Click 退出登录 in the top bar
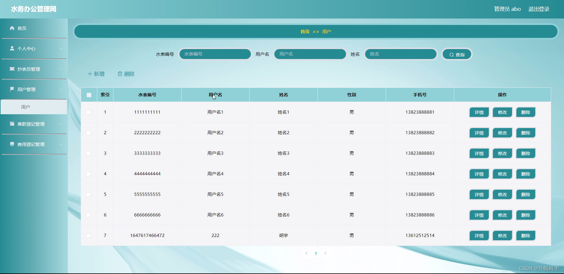564x274 pixels. tap(538, 9)
